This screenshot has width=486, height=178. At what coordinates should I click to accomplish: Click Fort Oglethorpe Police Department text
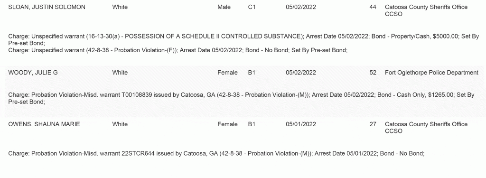(x=431, y=73)
